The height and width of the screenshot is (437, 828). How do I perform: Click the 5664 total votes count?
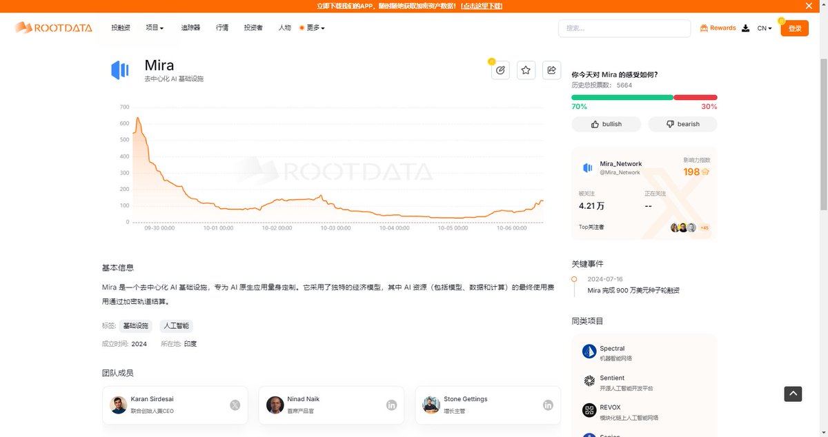pos(624,85)
